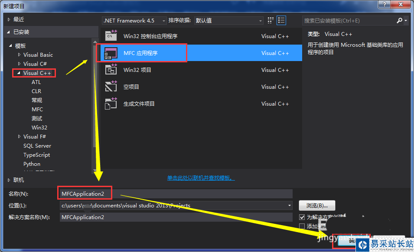Select 测试 under Visual C++
The height and width of the screenshot is (252, 414).
[37, 118]
